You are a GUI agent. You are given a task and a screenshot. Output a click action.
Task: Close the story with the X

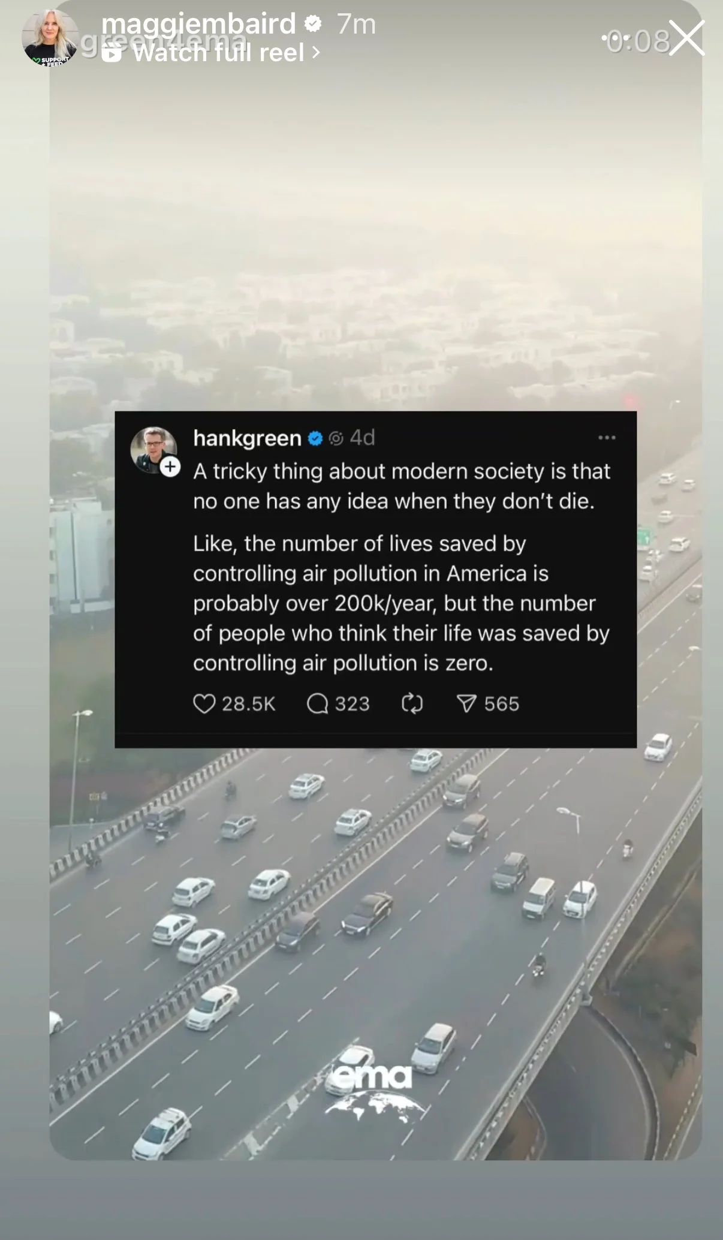pos(687,38)
